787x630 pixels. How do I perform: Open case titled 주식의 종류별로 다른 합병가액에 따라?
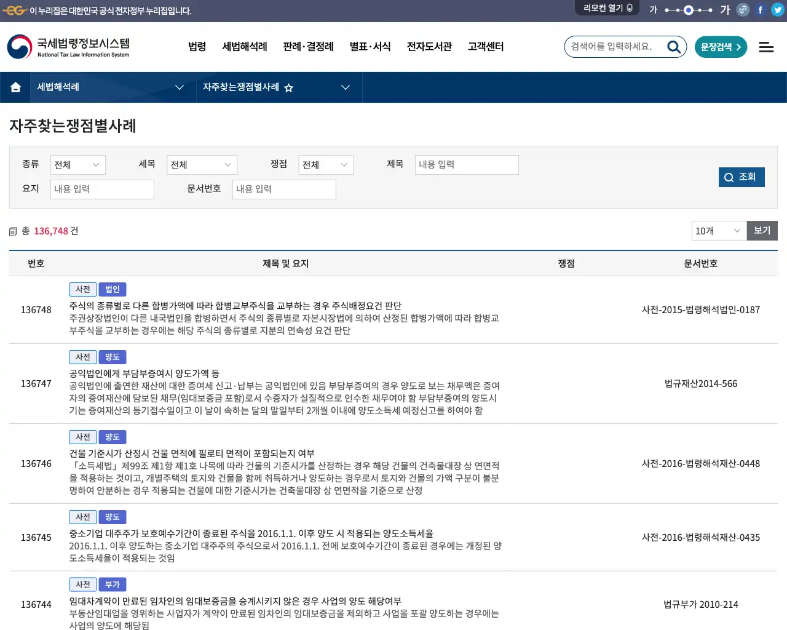tap(235, 306)
